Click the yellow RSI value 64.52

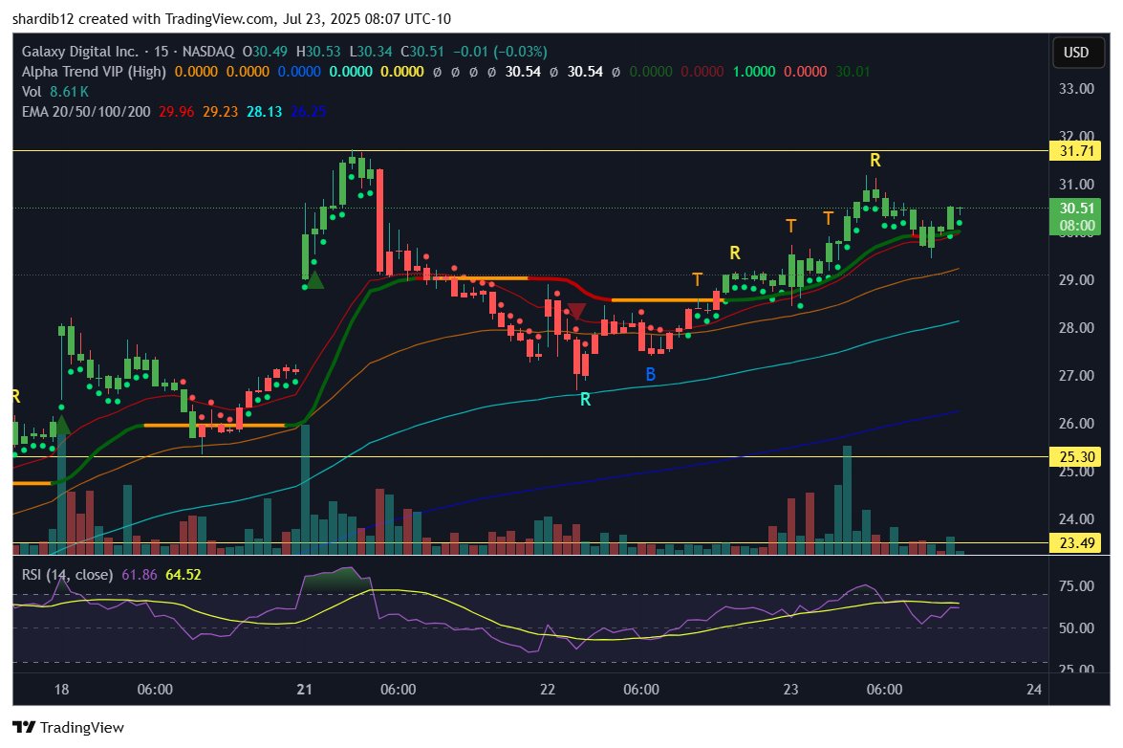pyautogui.click(x=184, y=575)
